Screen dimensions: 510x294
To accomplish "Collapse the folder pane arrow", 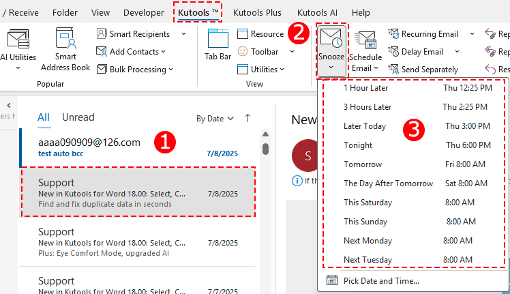I will 8,105.
